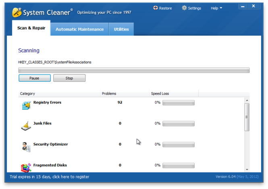Minimize the System Cleaner window
The height and width of the screenshot is (189, 268).
click(243, 6)
